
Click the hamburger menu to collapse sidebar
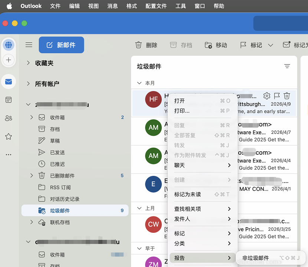click(x=29, y=45)
